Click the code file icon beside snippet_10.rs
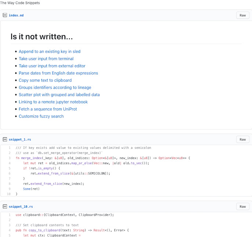The height and width of the screenshot is (237, 252). pos(5,207)
